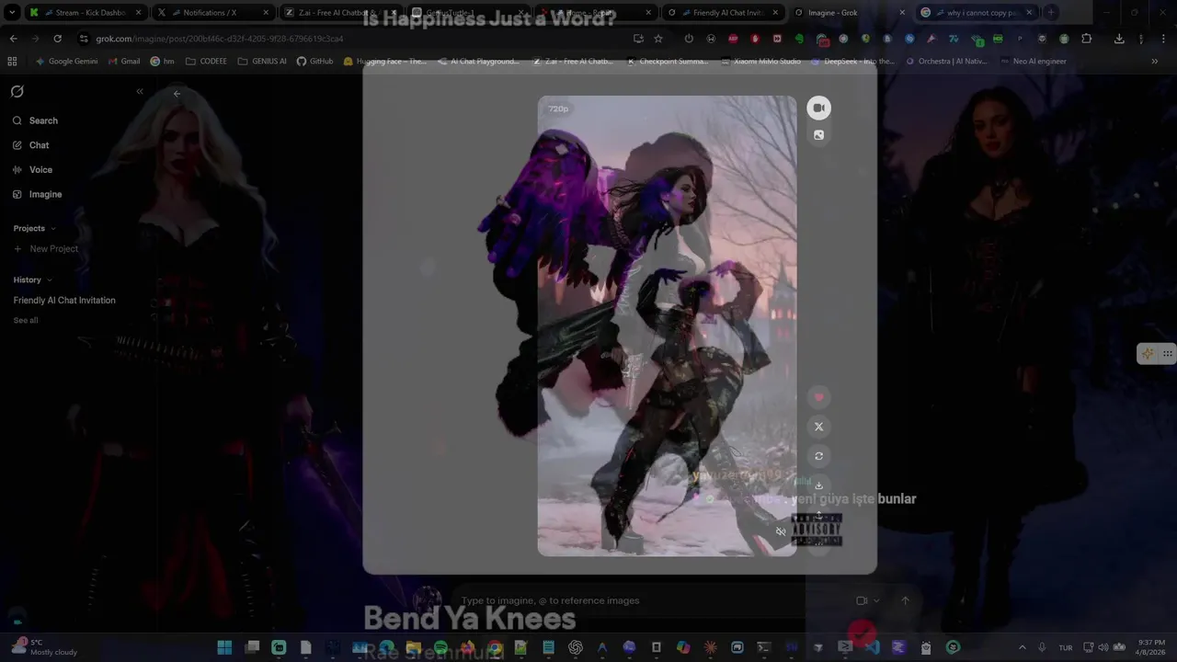
Task: Switch to Friendly AI Chat Invitation tab
Action: pyautogui.click(x=722, y=13)
